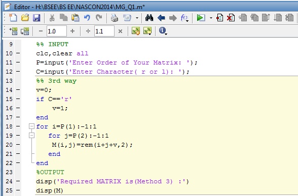Screen dimensions: 298x196
Task: Print the current file
Action: tap(115, 18)
